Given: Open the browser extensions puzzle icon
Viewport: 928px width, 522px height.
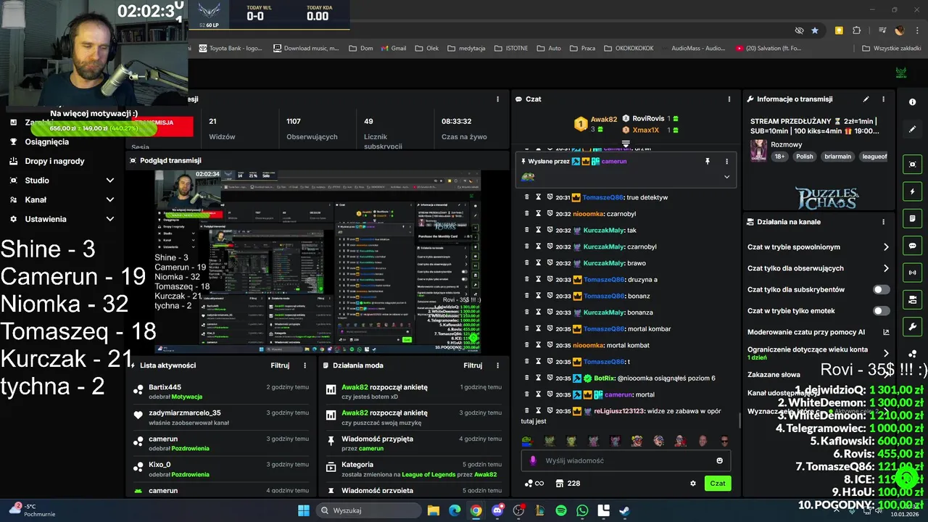Looking at the screenshot, I should click(856, 30).
